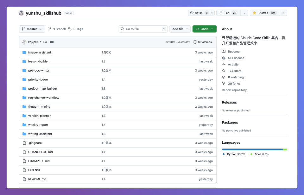Click the README.md file icon

(24, 179)
